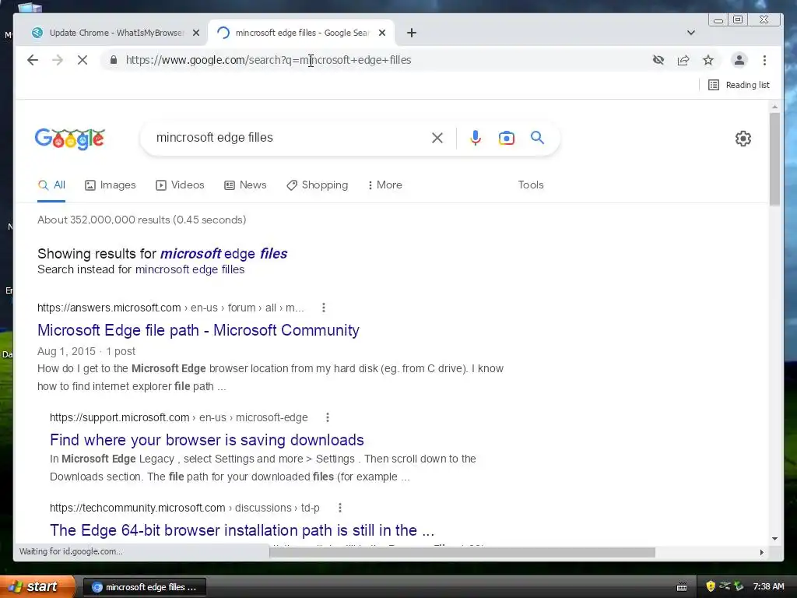Click inside the Google search box
The image size is (797, 598).
290,137
